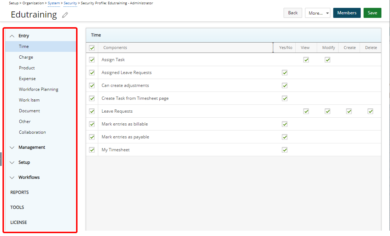
Task: Click the View column header
Action: [x=306, y=48]
